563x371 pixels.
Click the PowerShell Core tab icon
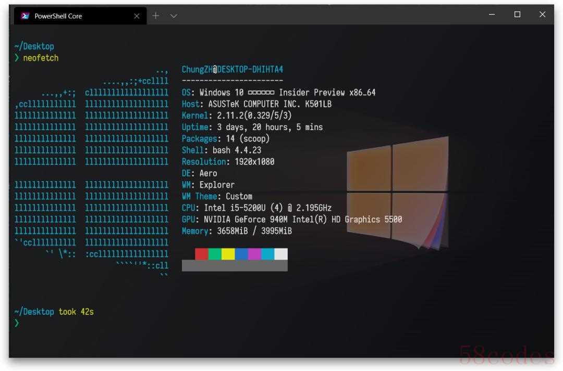[x=25, y=16]
